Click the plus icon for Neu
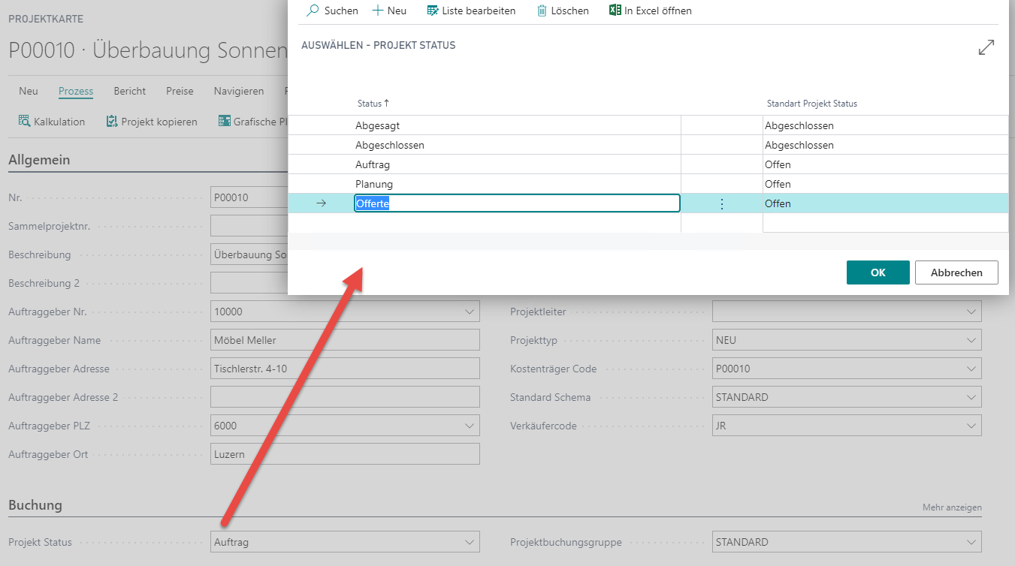Viewport: 1015px width, 566px height. point(378,11)
